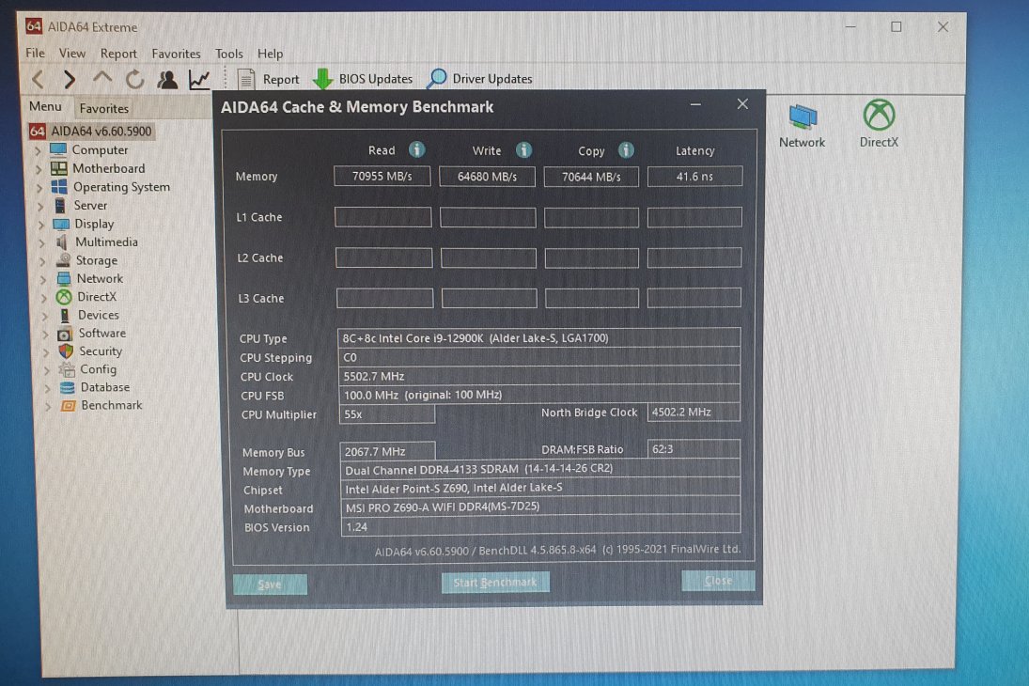Screen dimensions: 1029x686
Task: Expand the DirectX tree node
Action: (x=44, y=298)
